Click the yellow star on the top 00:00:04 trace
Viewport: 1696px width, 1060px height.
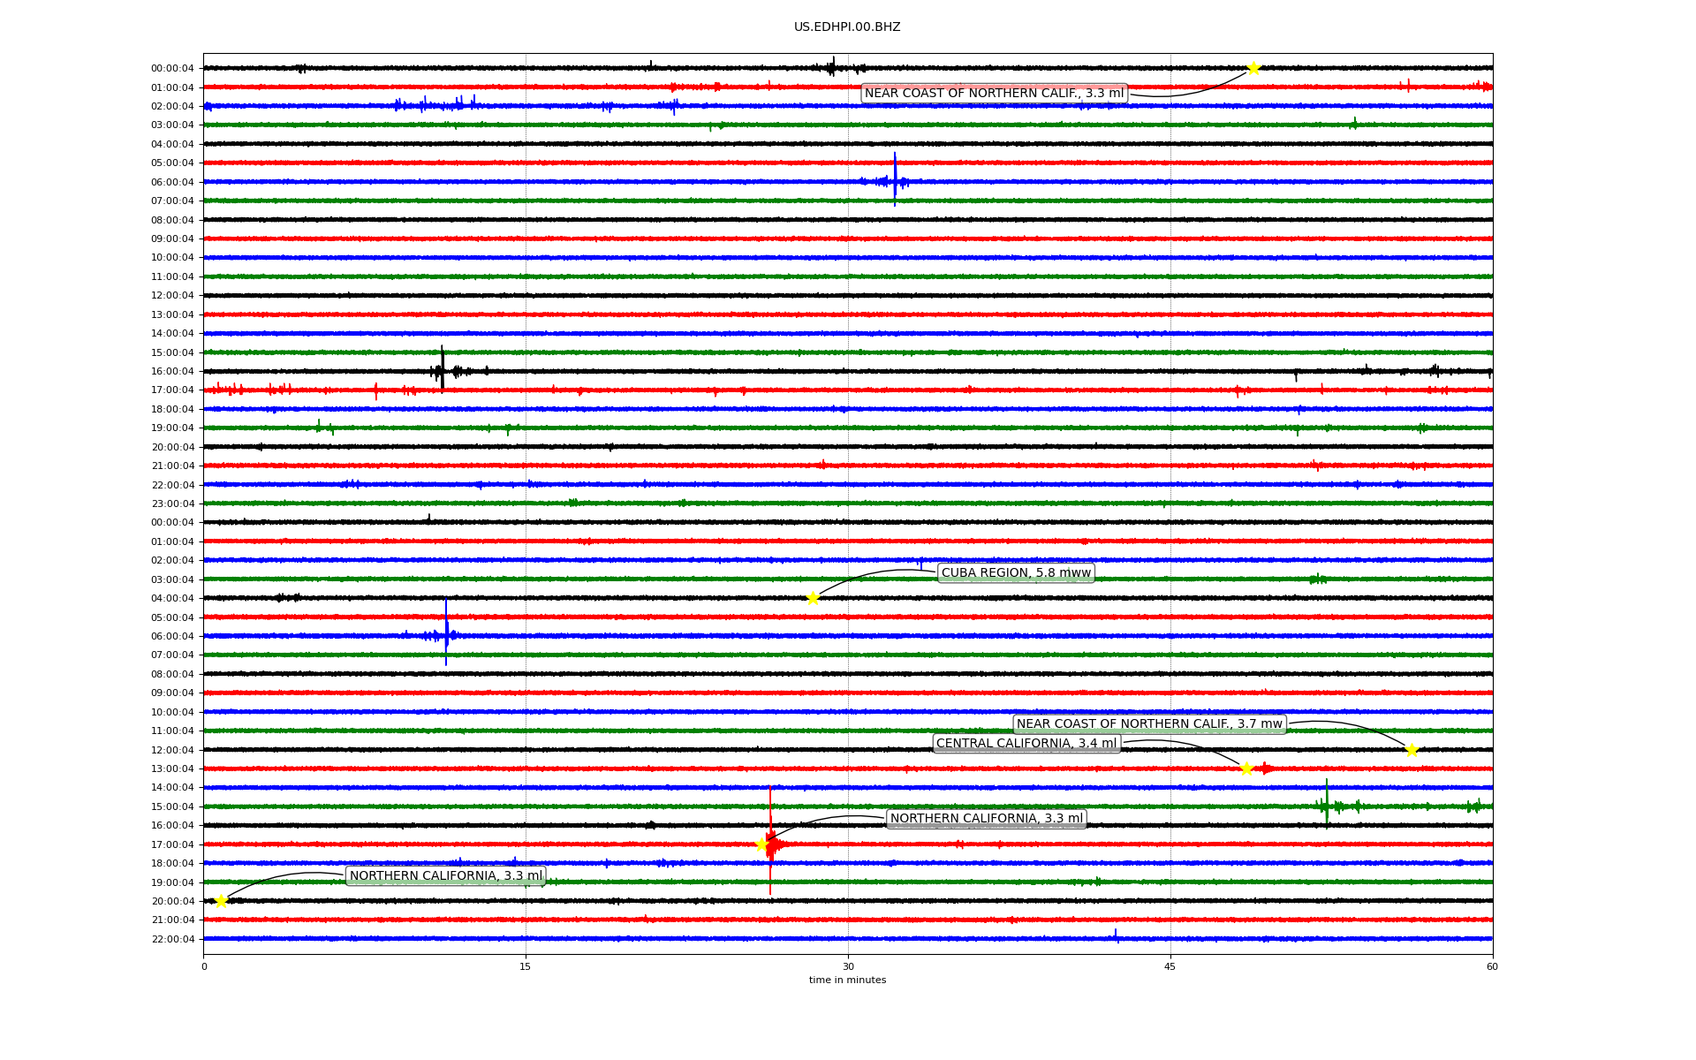1253,68
